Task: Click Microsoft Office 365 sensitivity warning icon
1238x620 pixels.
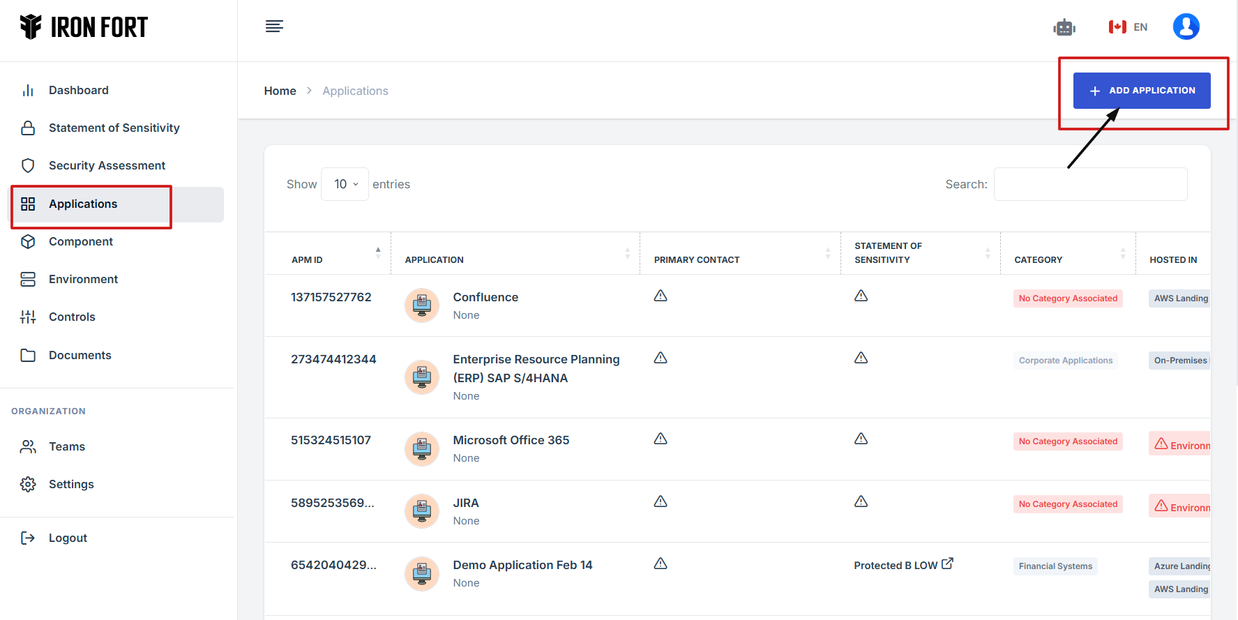Action: tap(861, 439)
